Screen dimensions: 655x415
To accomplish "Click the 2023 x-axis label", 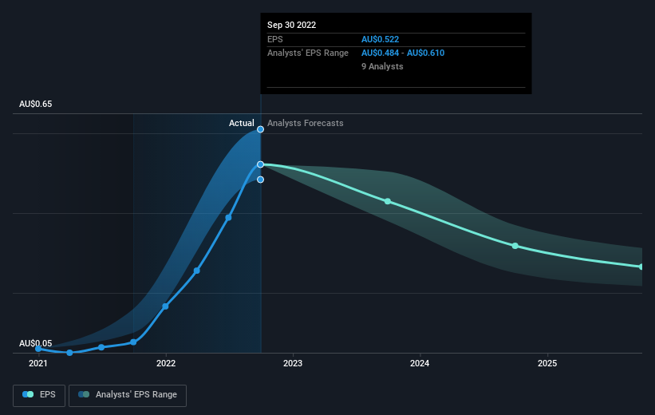I will coord(293,363).
